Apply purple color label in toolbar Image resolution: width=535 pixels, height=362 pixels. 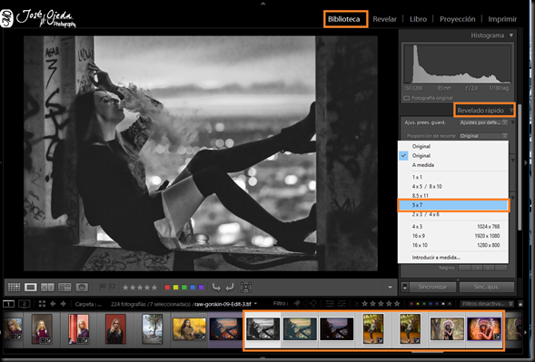pyautogui.click(x=201, y=288)
